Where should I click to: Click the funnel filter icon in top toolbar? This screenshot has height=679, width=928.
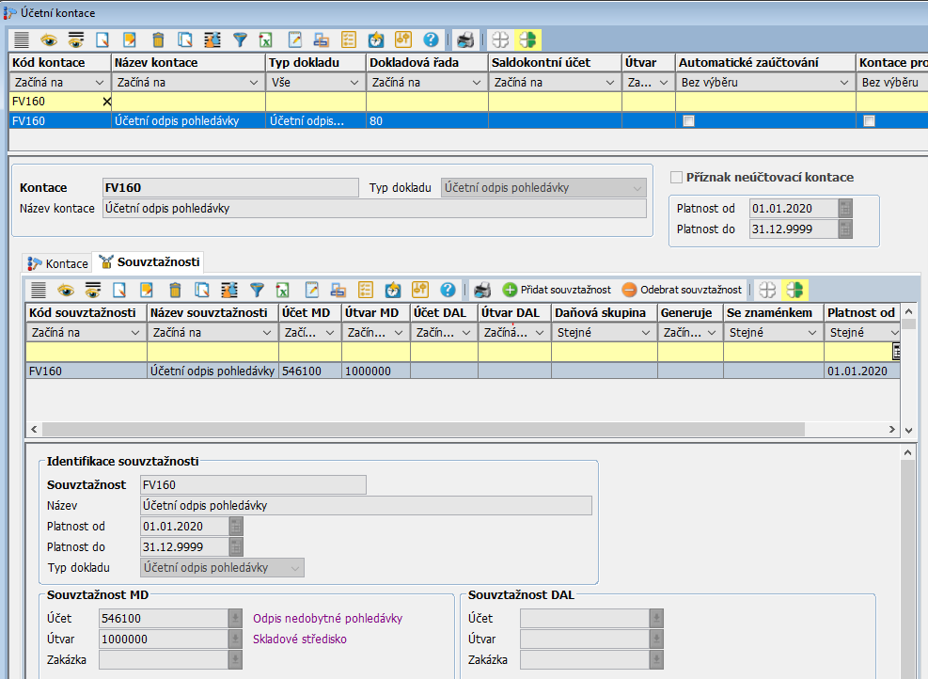[240, 40]
